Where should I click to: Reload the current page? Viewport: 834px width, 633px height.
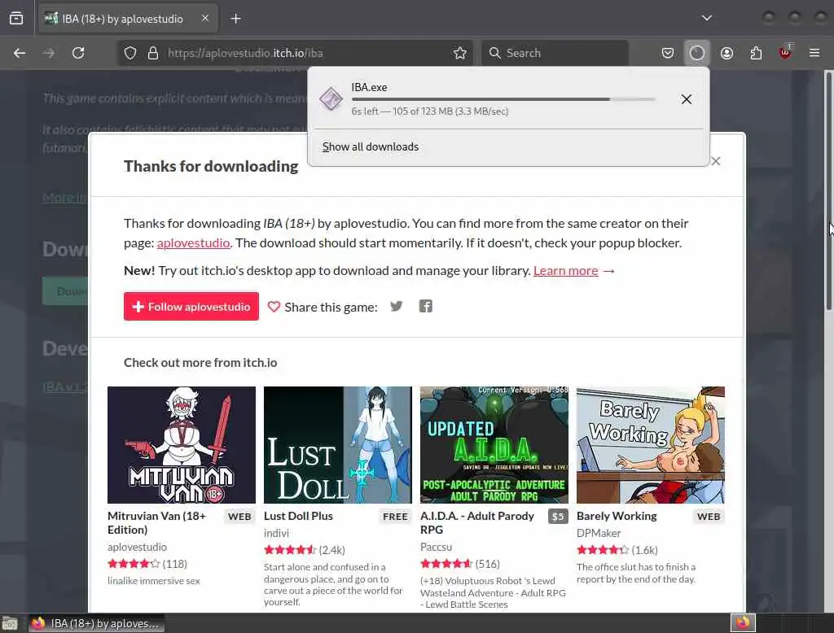click(78, 53)
